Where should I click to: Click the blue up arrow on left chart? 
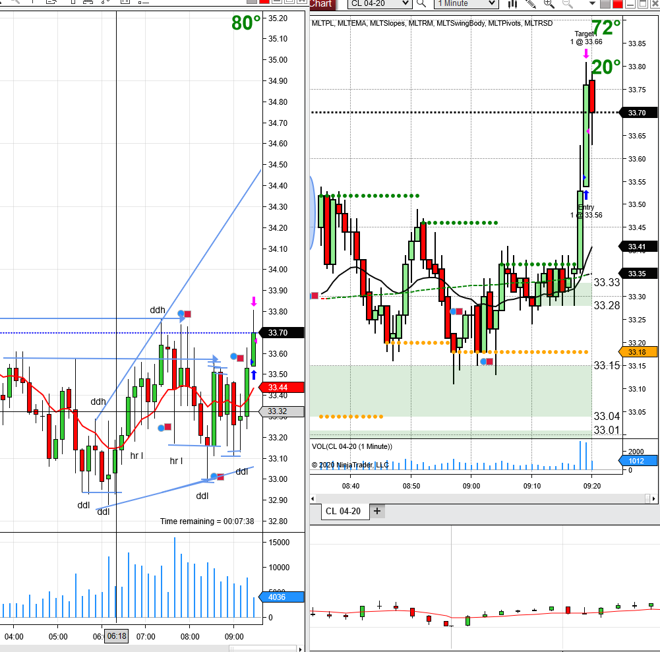[x=253, y=374]
